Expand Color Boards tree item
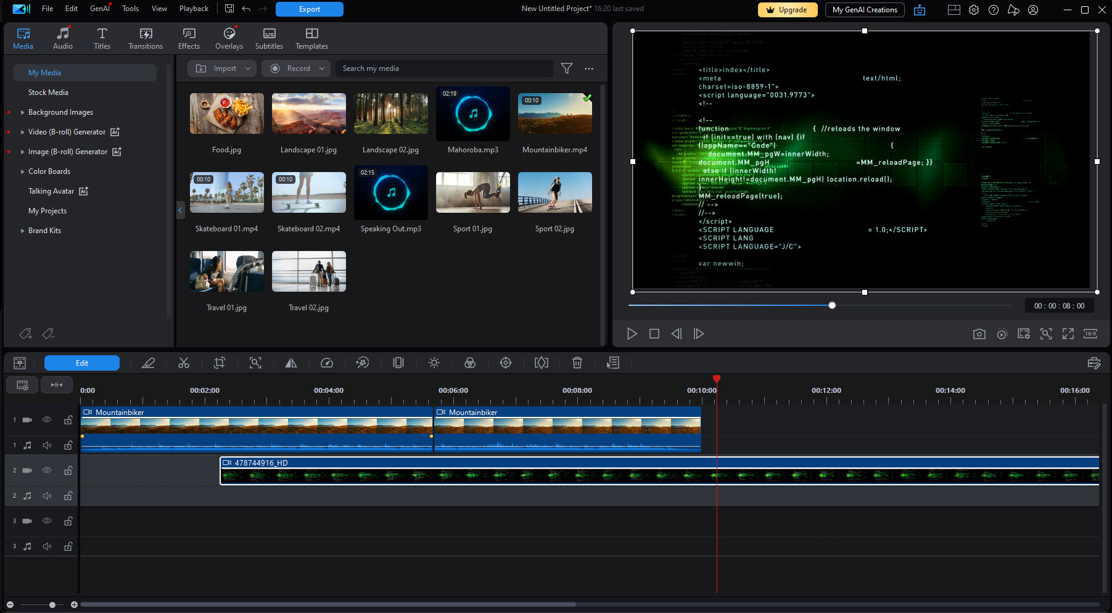Image resolution: width=1112 pixels, height=613 pixels. (23, 171)
